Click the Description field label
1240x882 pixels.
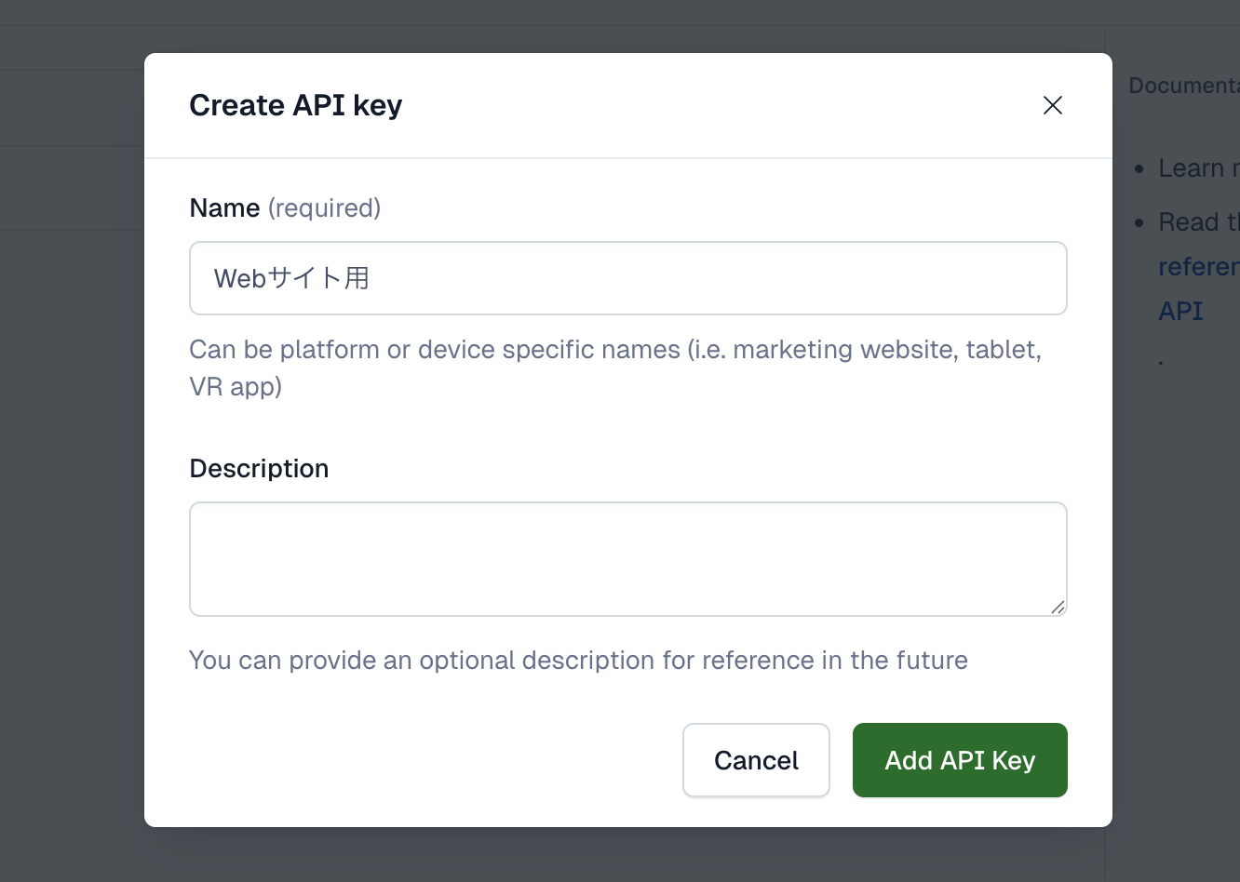pos(259,468)
